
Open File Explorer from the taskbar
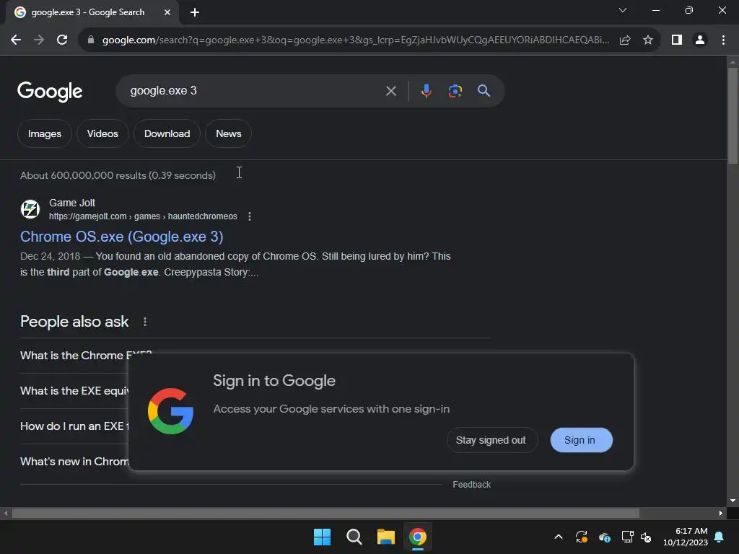(x=385, y=537)
